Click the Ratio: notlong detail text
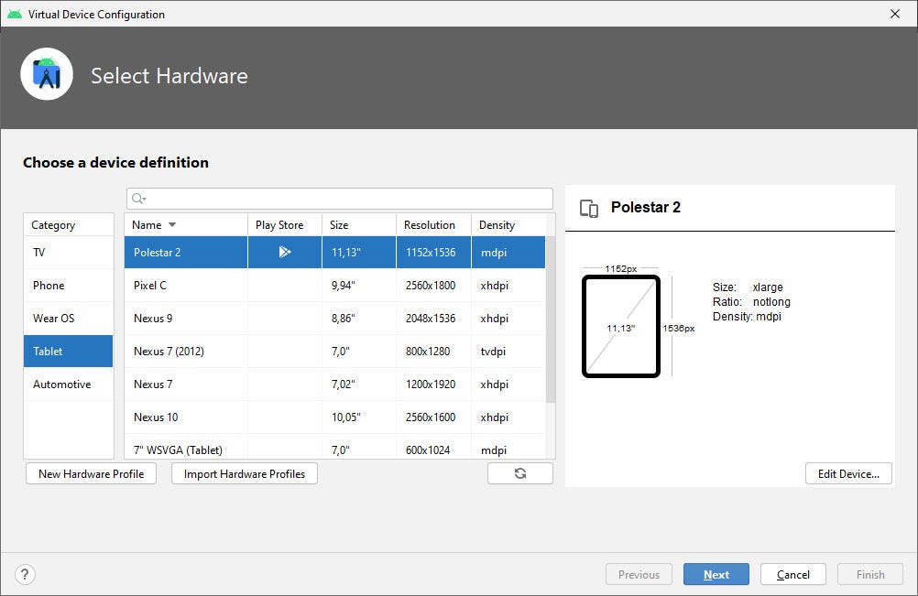Viewport: 918px width, 596px height. tap(751, 302)
